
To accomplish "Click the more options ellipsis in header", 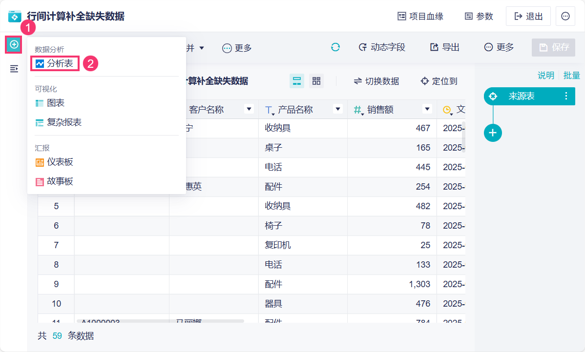I will point(565,16).
